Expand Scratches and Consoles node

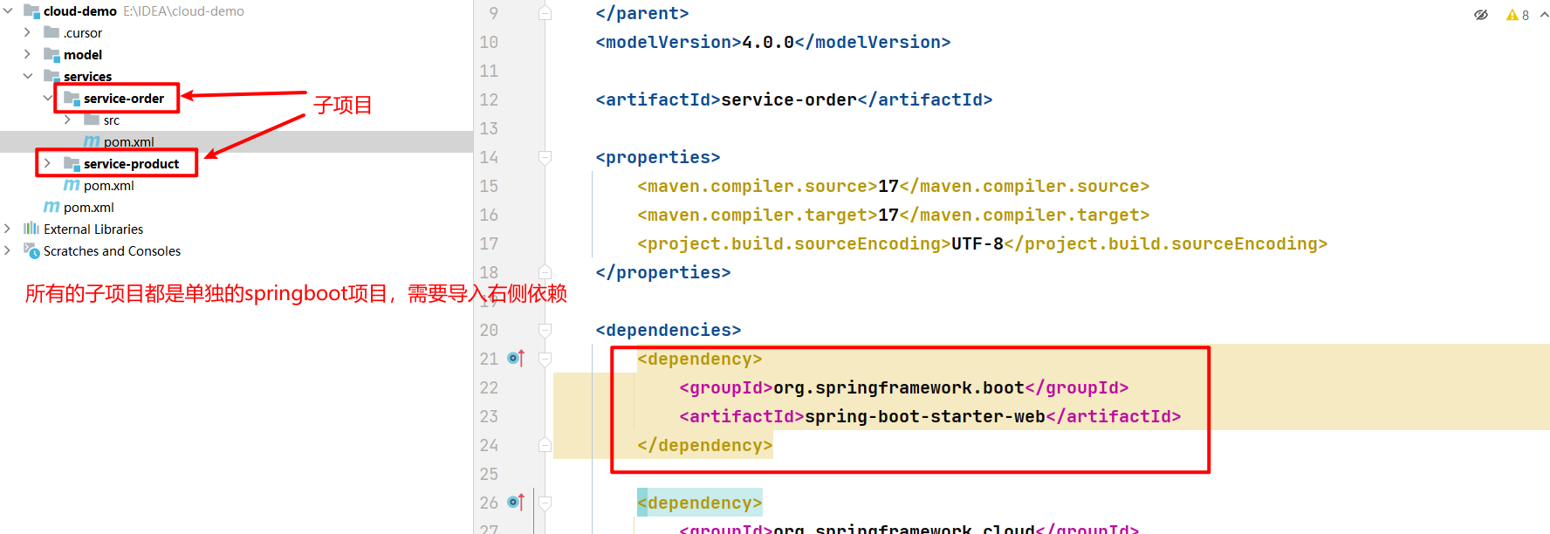pyautogui.click(x=8, y=250)
